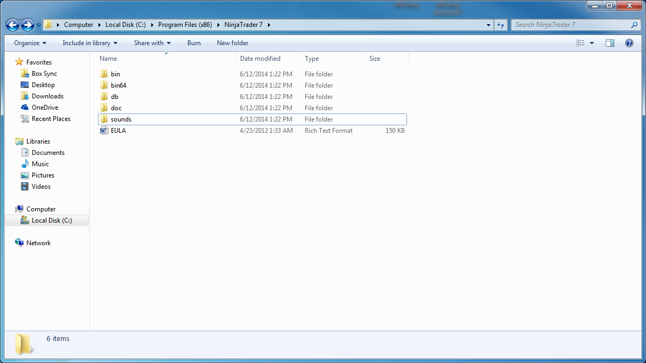646x363 pixels.
Task: Click the Network globe icon
Action: (x=19, y=243)
